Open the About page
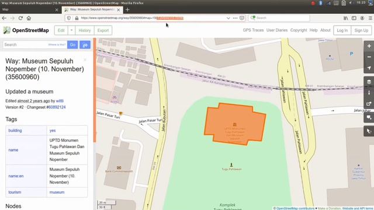The image size is (374, 210). coord(325,30)
